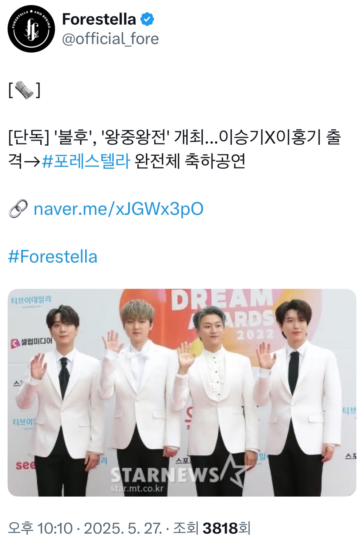Click the rolled newspaper emoji
This screenshot has height=550, width=364.
tap(24, 90)
